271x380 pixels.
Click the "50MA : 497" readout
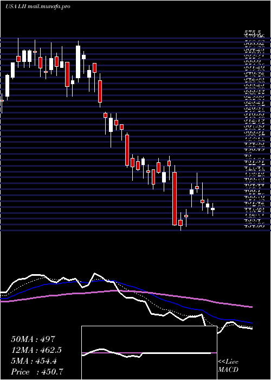point(34,339)
